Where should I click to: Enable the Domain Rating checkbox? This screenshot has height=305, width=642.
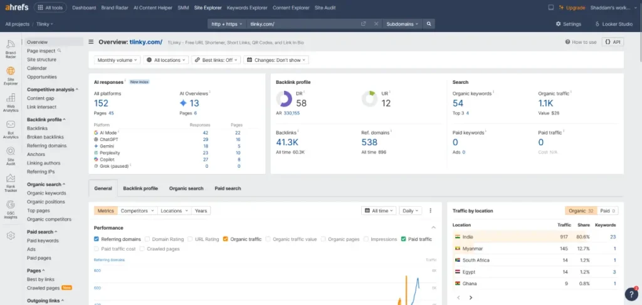(147, 239)
